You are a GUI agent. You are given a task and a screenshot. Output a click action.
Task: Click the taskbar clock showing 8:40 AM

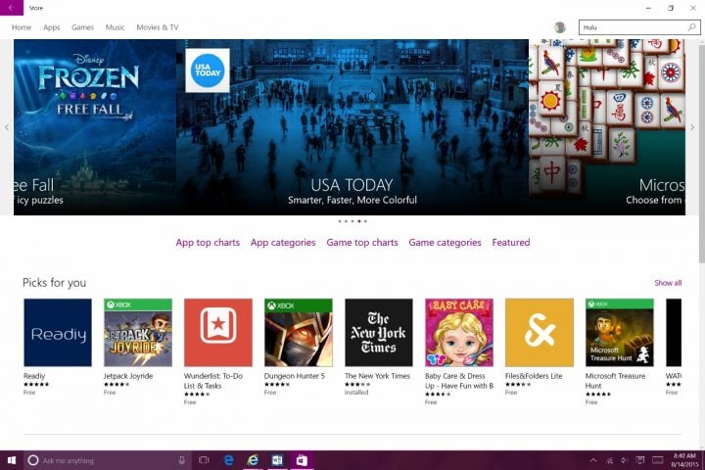point(684,460)
